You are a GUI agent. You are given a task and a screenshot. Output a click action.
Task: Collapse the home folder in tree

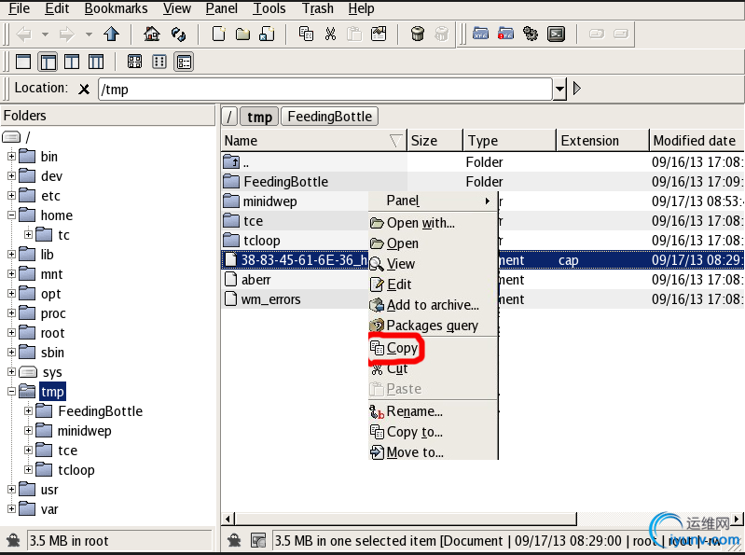[x=11, y=215]
